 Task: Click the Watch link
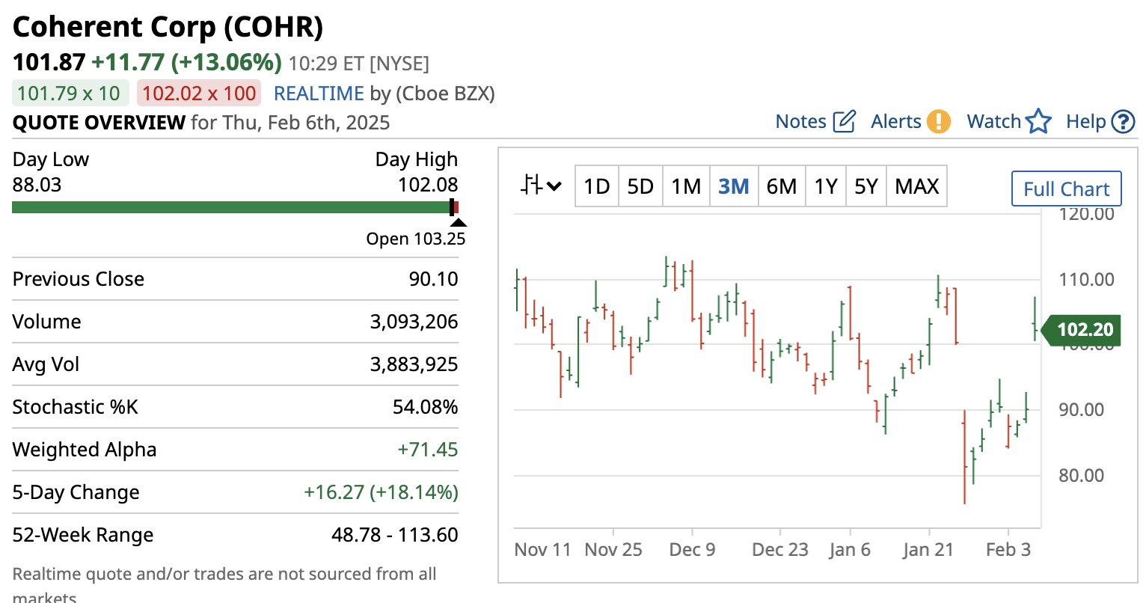pos(993,121)
